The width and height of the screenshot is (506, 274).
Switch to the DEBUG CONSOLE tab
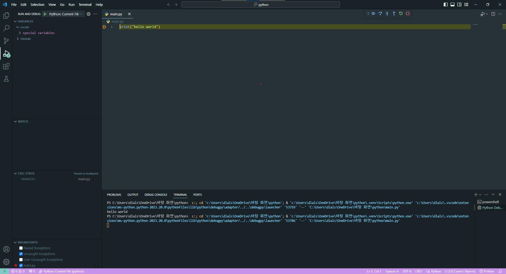156,195
